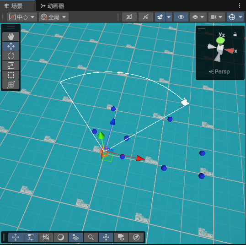
Task: Toggle Grid and Snap overlay button
Action: [x=46, y=237]
